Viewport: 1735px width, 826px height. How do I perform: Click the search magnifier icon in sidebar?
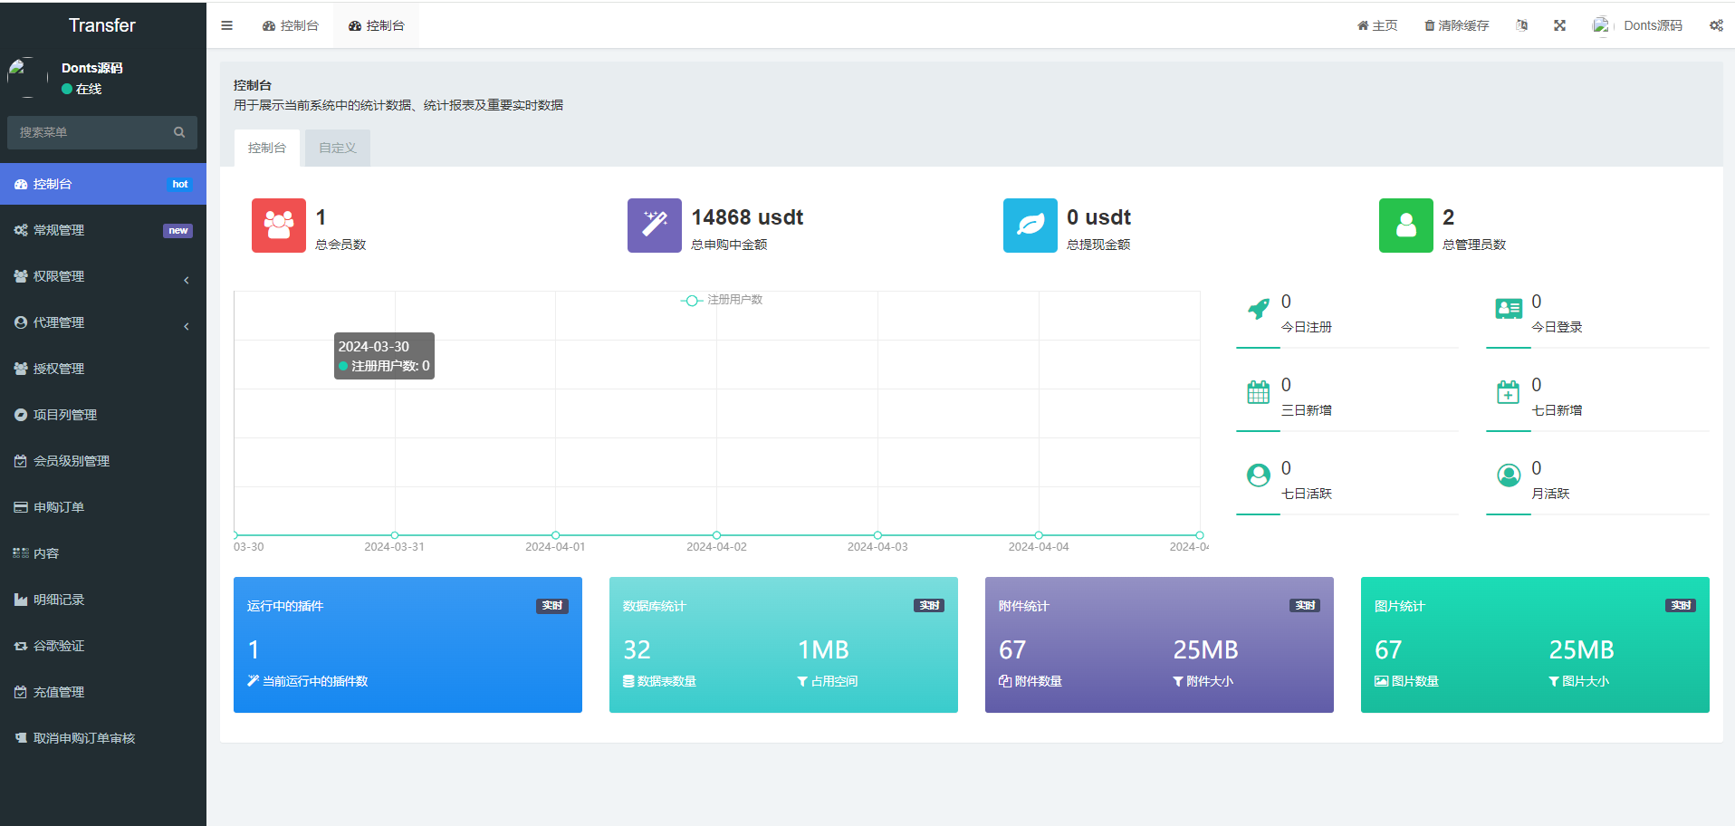[179, 132]
